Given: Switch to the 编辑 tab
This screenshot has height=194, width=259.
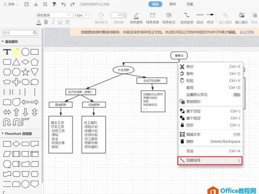Looking at the screenshot, I should pyautogui.click(x=155, y=4).
